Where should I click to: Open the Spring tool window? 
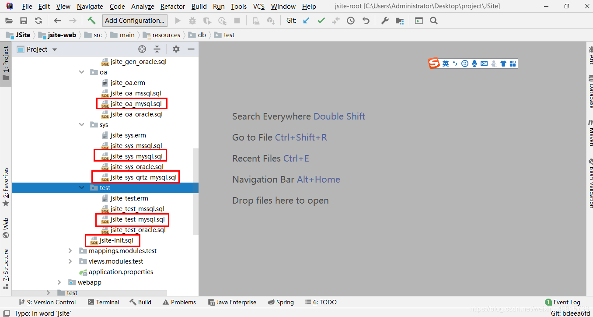pos(281,302)
